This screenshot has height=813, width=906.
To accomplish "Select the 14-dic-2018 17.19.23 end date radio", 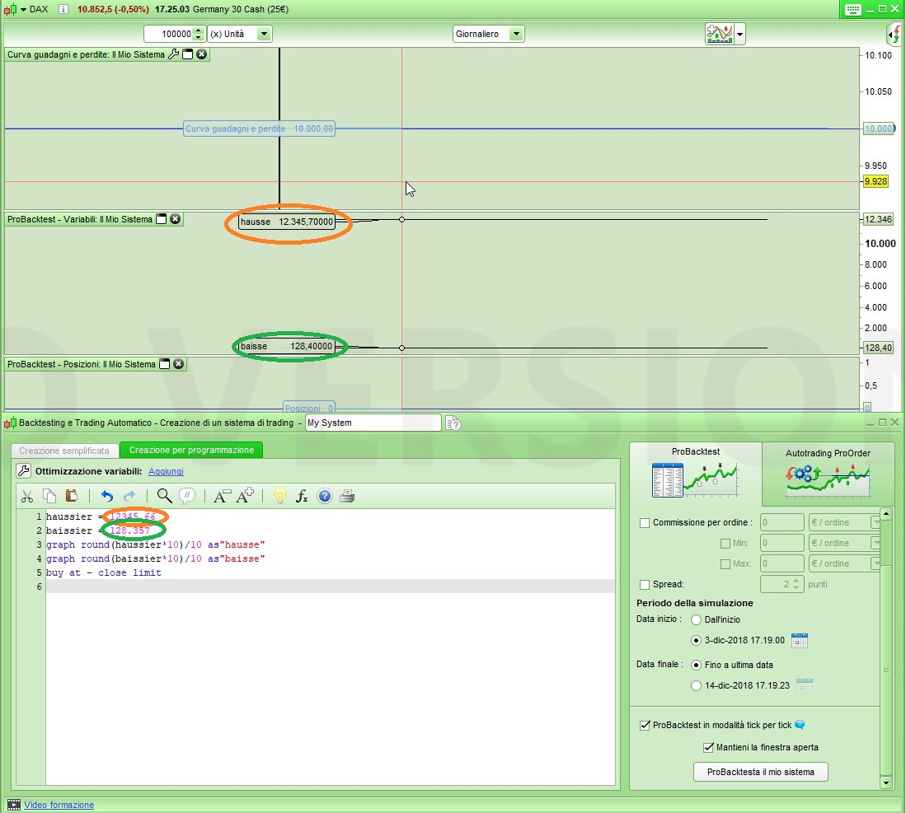I will pos(697,686).
